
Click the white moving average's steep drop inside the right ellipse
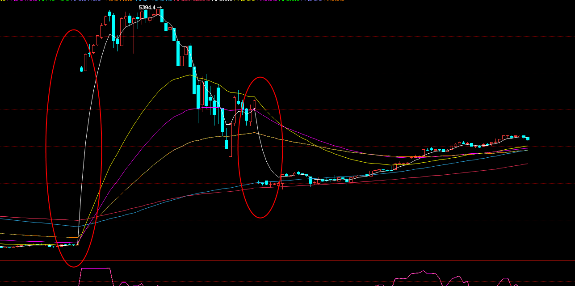tap(264, 152)
